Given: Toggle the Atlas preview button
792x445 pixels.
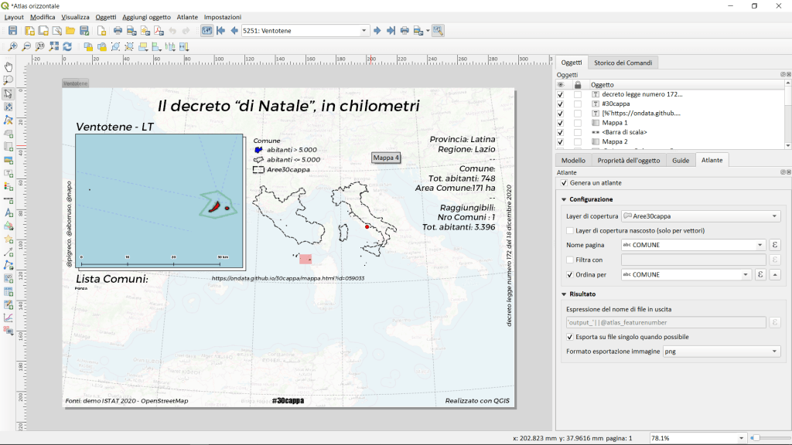Looking at the screenshot, I should tap(207, 31).
